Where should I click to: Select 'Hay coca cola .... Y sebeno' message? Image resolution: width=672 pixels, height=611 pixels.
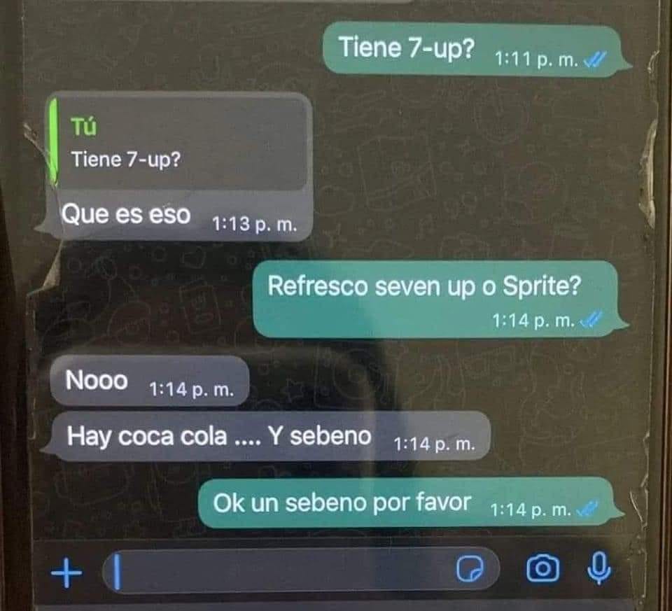point(266,436)
